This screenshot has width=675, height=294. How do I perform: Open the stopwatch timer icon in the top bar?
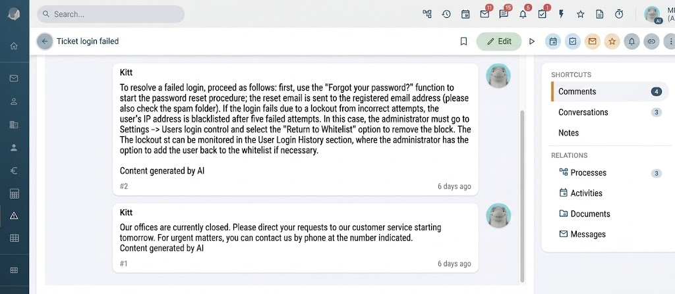click(x=619, y=14)
